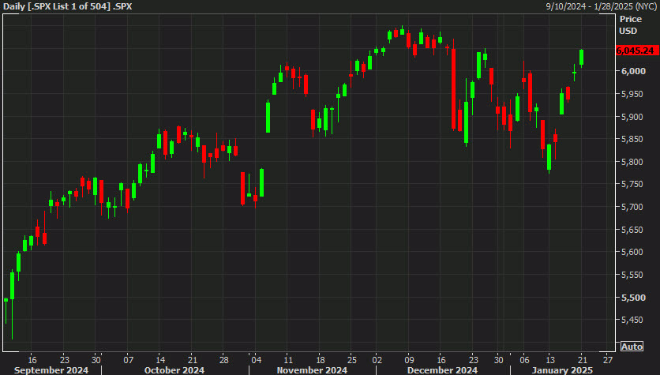
Task: Click the date tick 13 in January
Action: pyautogui.click(x=550, y=360)
